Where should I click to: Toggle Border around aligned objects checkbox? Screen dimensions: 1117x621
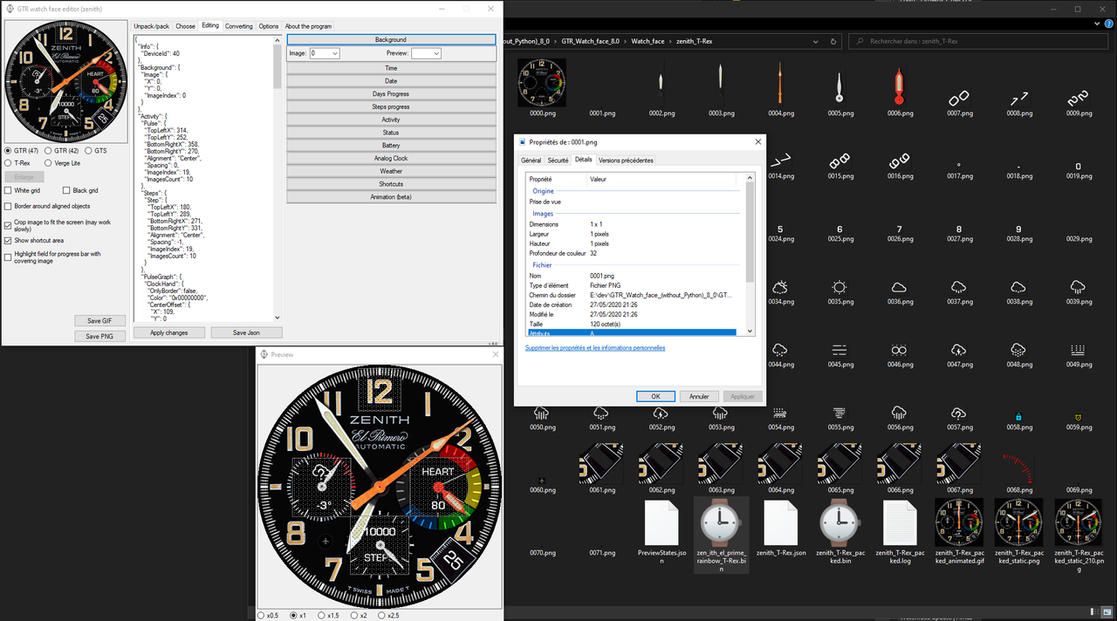[9, 207]
